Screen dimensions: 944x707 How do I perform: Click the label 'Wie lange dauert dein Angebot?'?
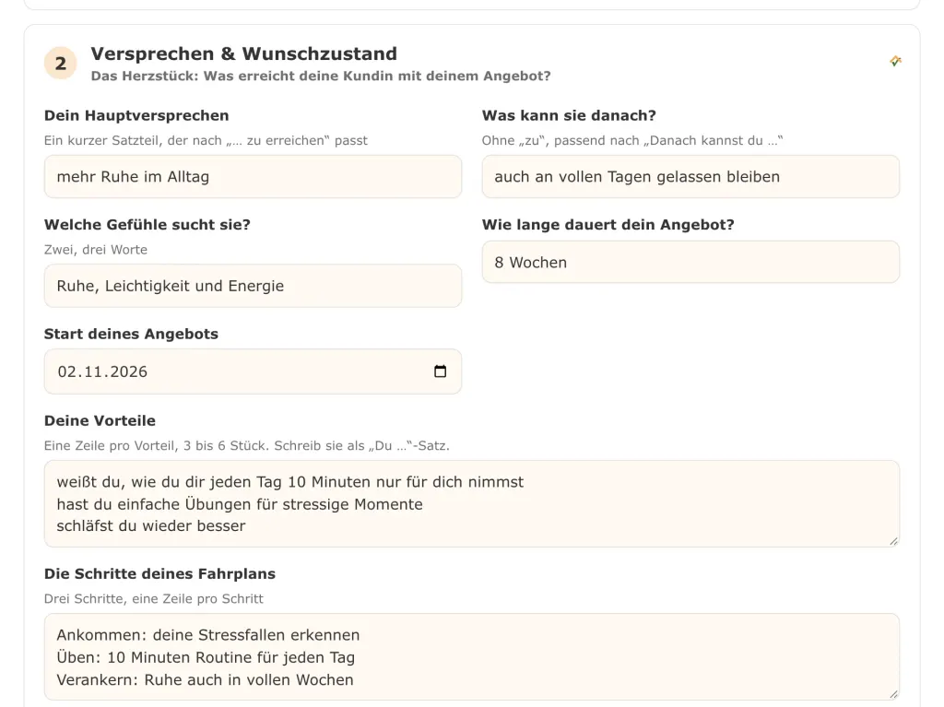tap(608, 225)
